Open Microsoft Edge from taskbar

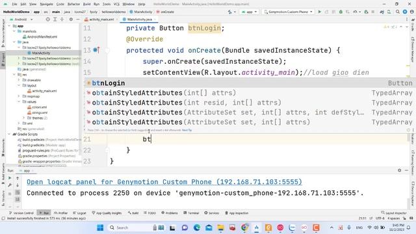point(197,227)
